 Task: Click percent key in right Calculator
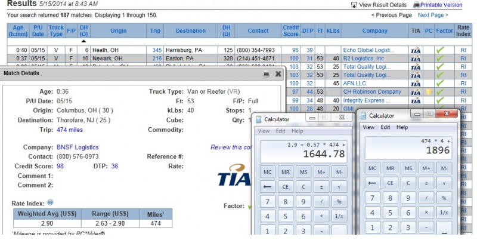[444, 198]
